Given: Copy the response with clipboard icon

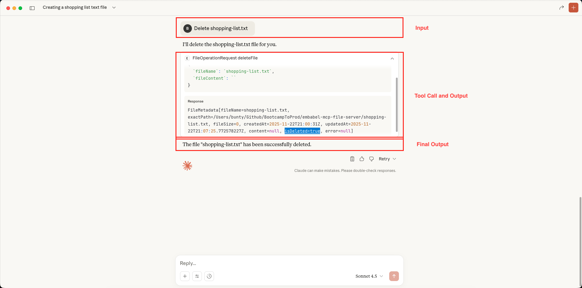Looking at the screenshot, I should (x=352, y=159).
